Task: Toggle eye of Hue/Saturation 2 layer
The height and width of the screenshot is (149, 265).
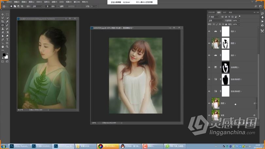Action: tap(209, 79)
